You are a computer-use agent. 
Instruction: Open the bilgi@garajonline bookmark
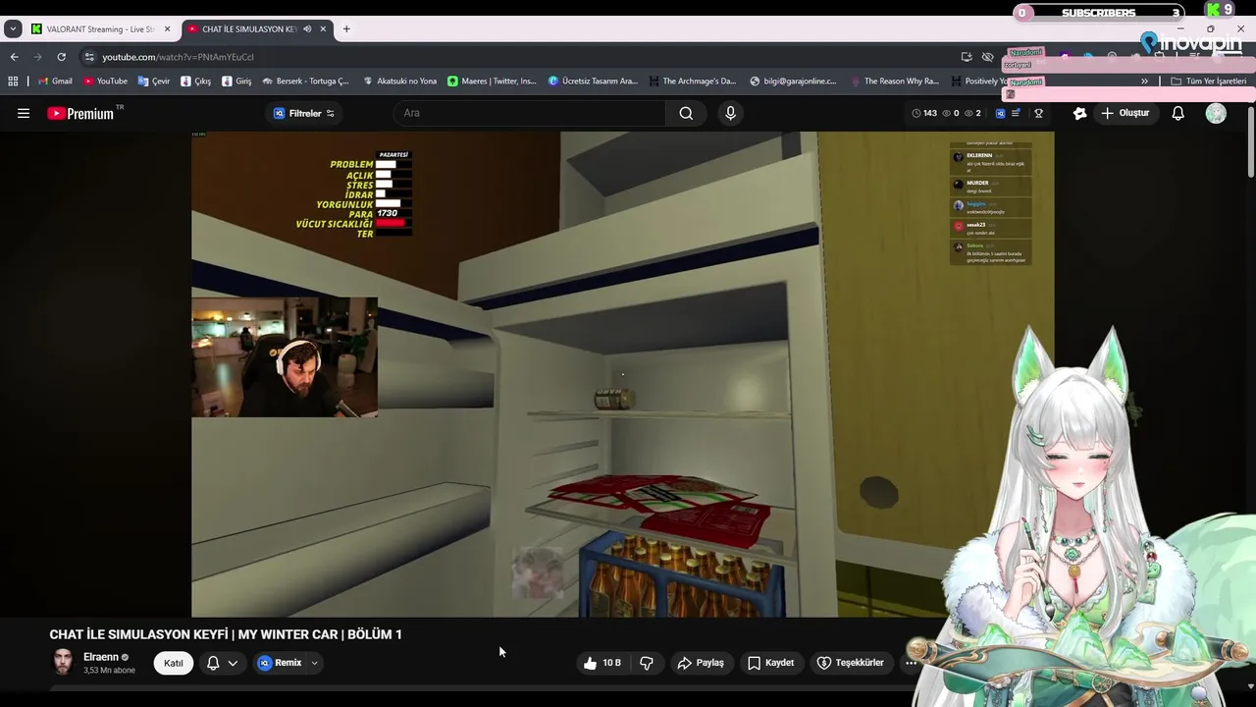[793, 82]
